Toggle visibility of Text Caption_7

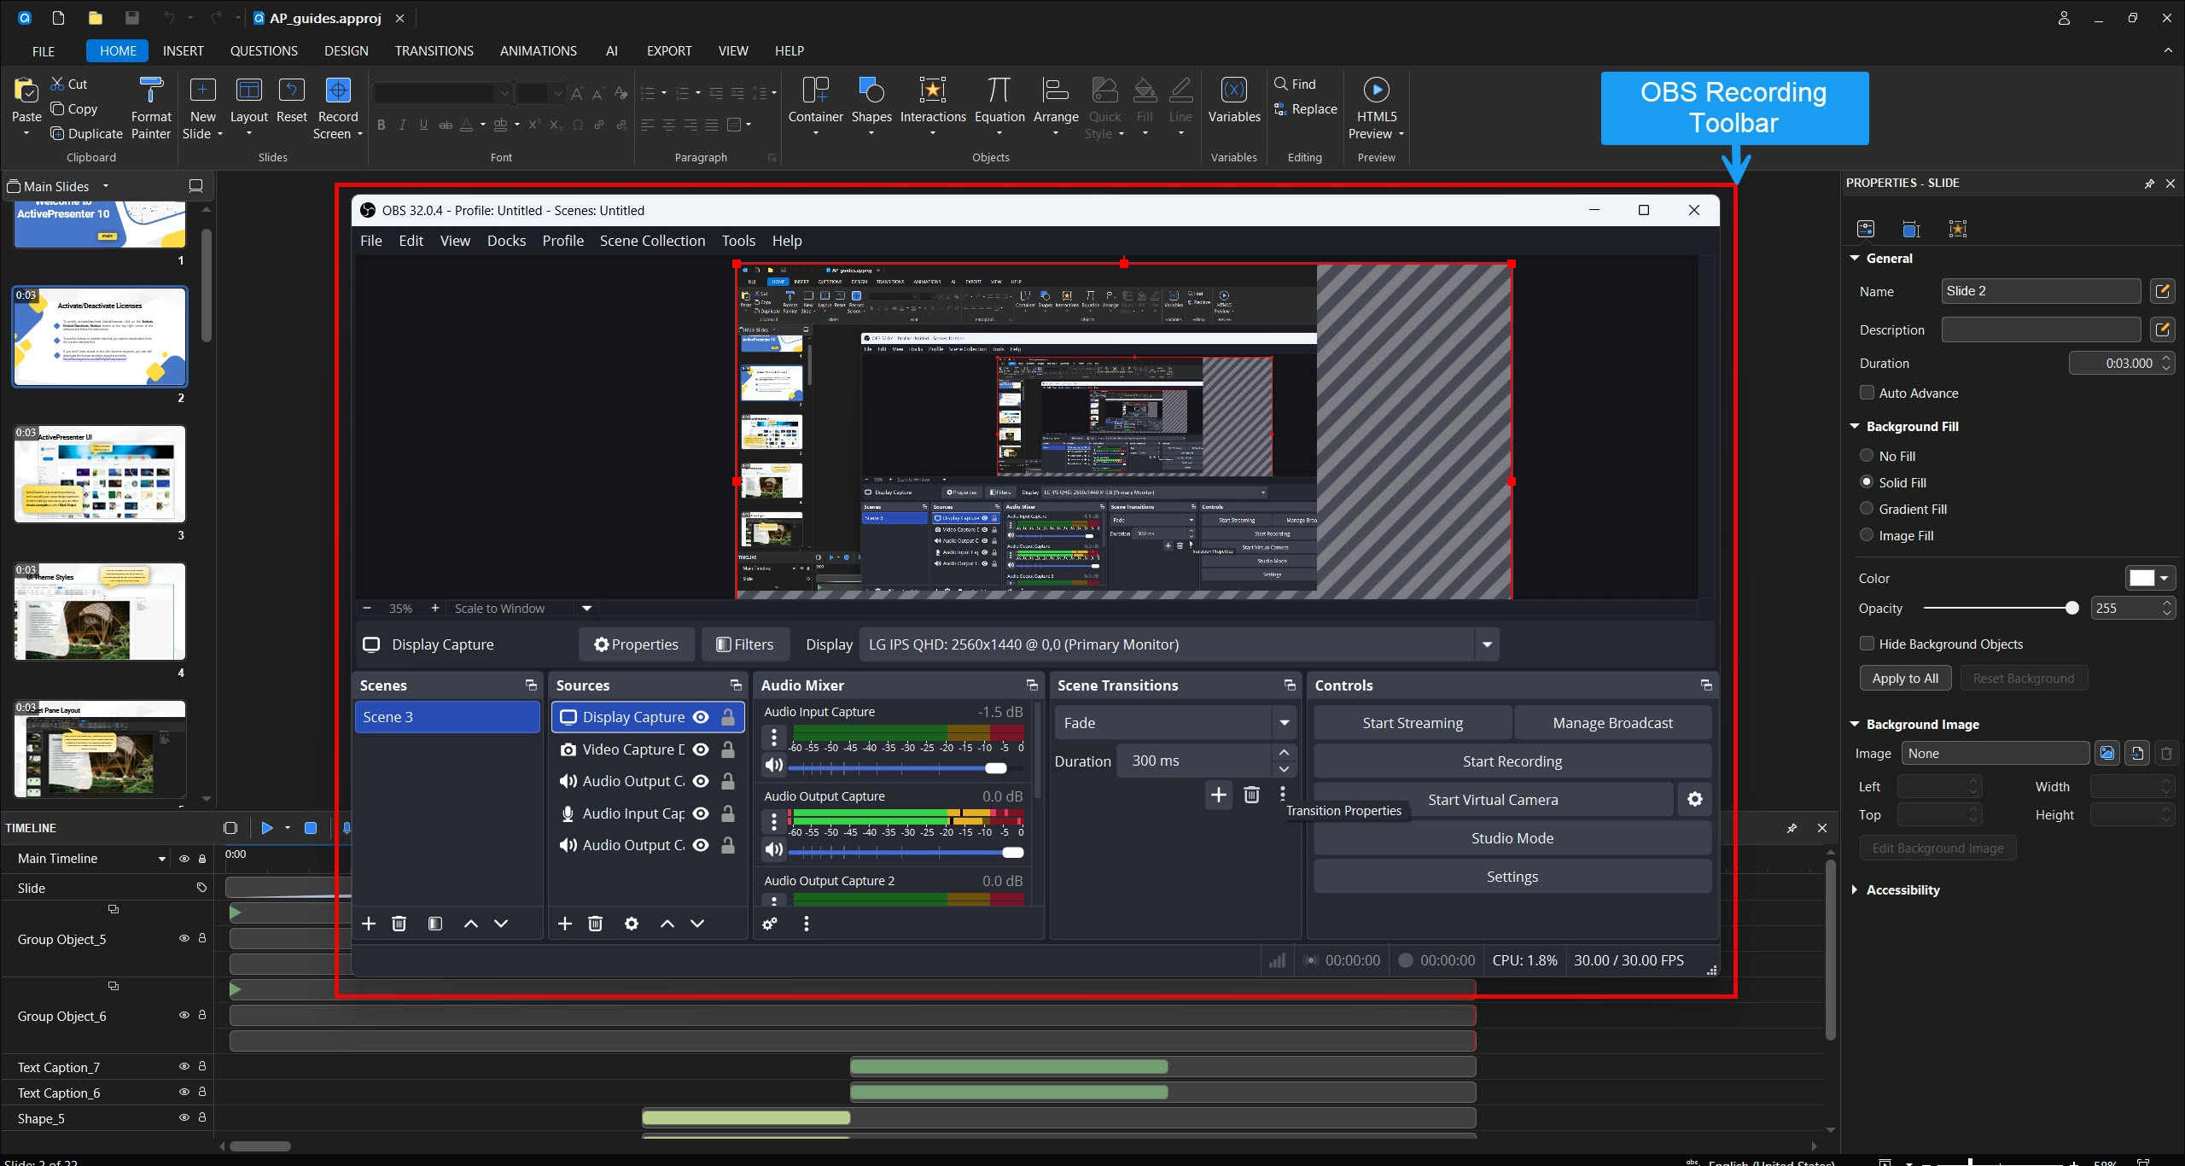[x=184, y=1066]
